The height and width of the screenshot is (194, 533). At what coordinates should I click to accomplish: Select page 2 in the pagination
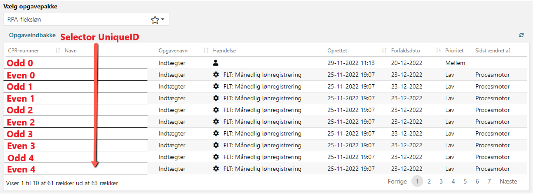(x=429, y=181)
